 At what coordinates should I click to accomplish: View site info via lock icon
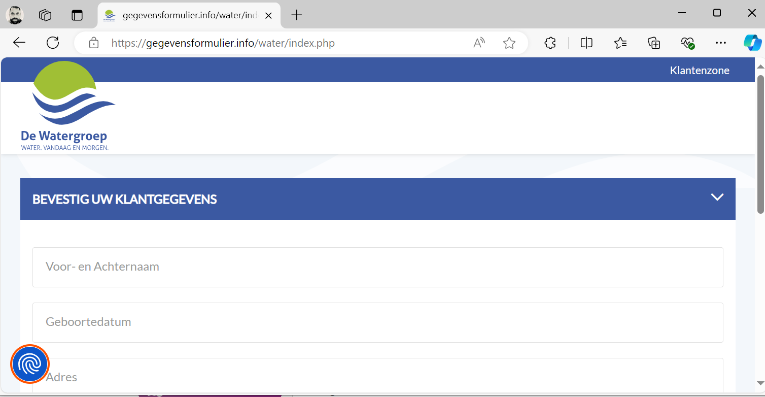point(93,43)
